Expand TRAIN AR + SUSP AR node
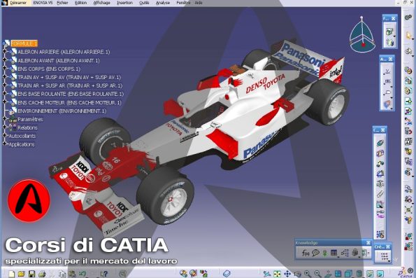 (x=4, y=85)
